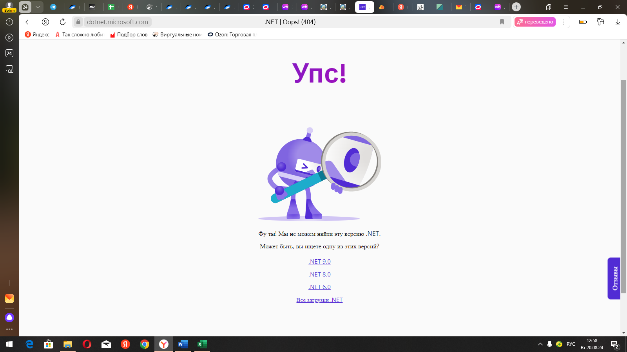The width and height of the screenshot is (627, 352).
Task: Open the downloads arrow icon
Action: pyautogui.click(x=618, y=22)
